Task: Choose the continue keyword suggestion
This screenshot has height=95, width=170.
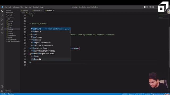Action: point(50,37)
